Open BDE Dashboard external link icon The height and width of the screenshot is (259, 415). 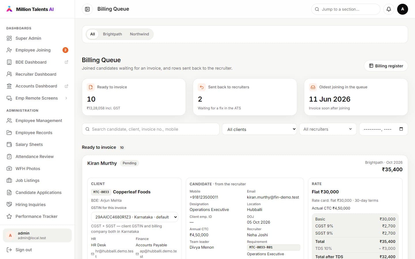pos(66,62)
